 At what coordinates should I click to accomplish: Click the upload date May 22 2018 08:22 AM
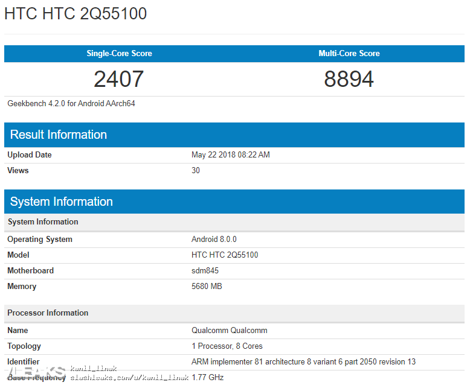point(231,155)
